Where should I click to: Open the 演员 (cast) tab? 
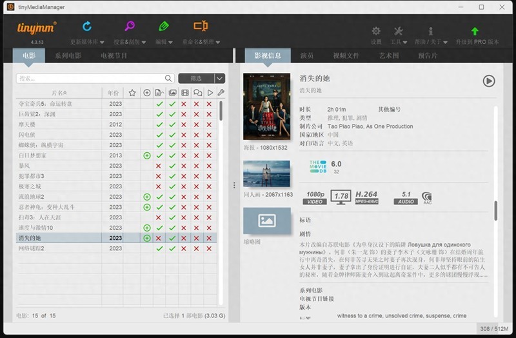point(307,55)
